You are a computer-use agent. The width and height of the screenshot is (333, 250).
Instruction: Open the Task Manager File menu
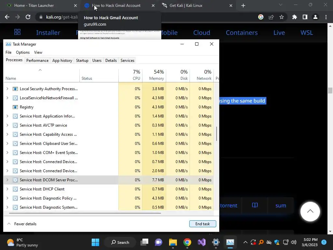(8, 52)
